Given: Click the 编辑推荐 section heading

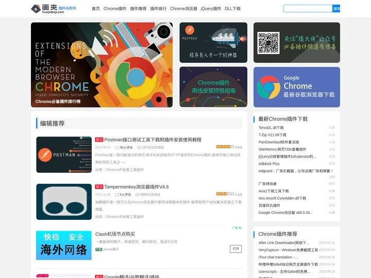Looking at the screenshot, I should click(52, 124).
